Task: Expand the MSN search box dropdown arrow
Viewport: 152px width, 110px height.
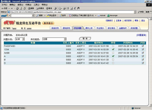Action: pyautogui.click(x=33, y=15)
